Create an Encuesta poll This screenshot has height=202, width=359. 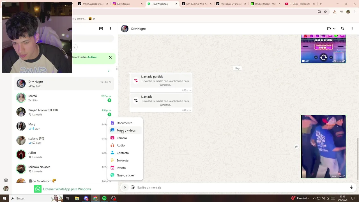click(125, 160)
